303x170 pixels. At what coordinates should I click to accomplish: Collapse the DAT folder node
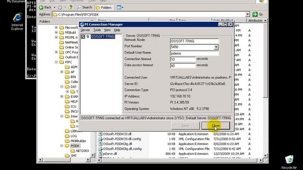[x=62, y=87]
